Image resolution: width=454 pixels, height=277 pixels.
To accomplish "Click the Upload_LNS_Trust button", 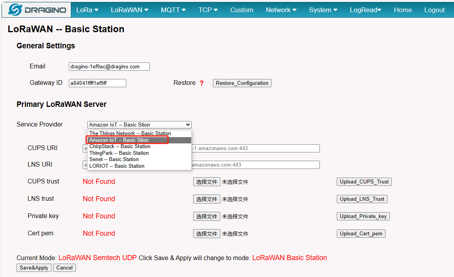I will (x=362, y=199).
